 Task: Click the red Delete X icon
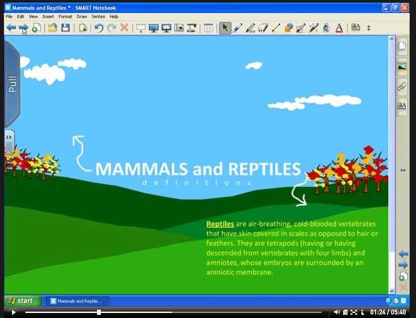124,28
